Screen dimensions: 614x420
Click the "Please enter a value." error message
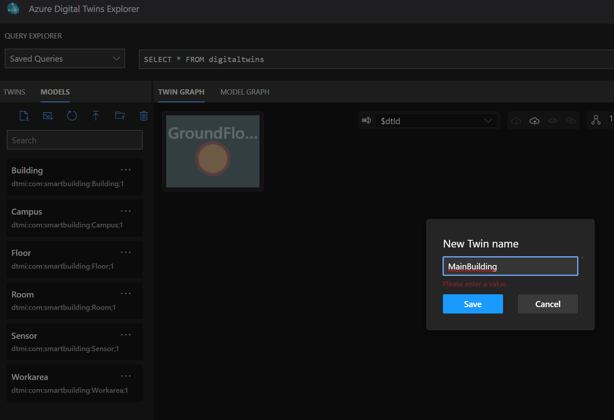click(x=475, y=284)
